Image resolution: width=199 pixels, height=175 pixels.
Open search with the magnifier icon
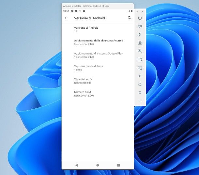(129, 18)
